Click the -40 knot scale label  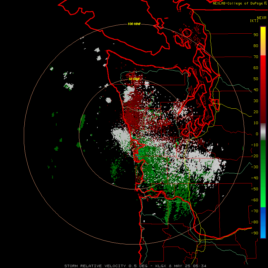coord(255,178)
